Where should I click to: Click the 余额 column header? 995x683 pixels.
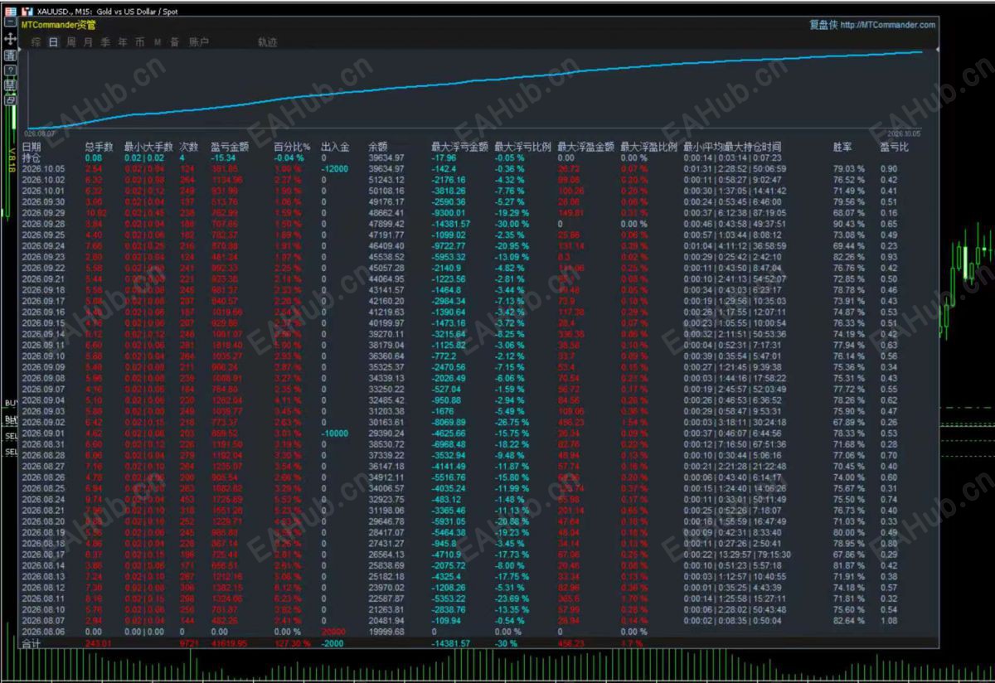[378, 147]
